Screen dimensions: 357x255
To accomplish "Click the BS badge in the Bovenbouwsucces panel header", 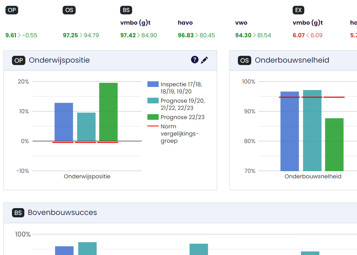I will 18,213.
